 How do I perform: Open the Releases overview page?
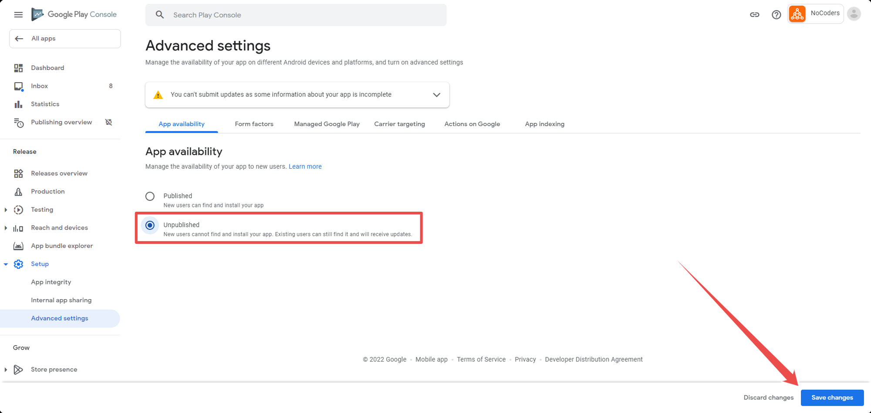60,173
